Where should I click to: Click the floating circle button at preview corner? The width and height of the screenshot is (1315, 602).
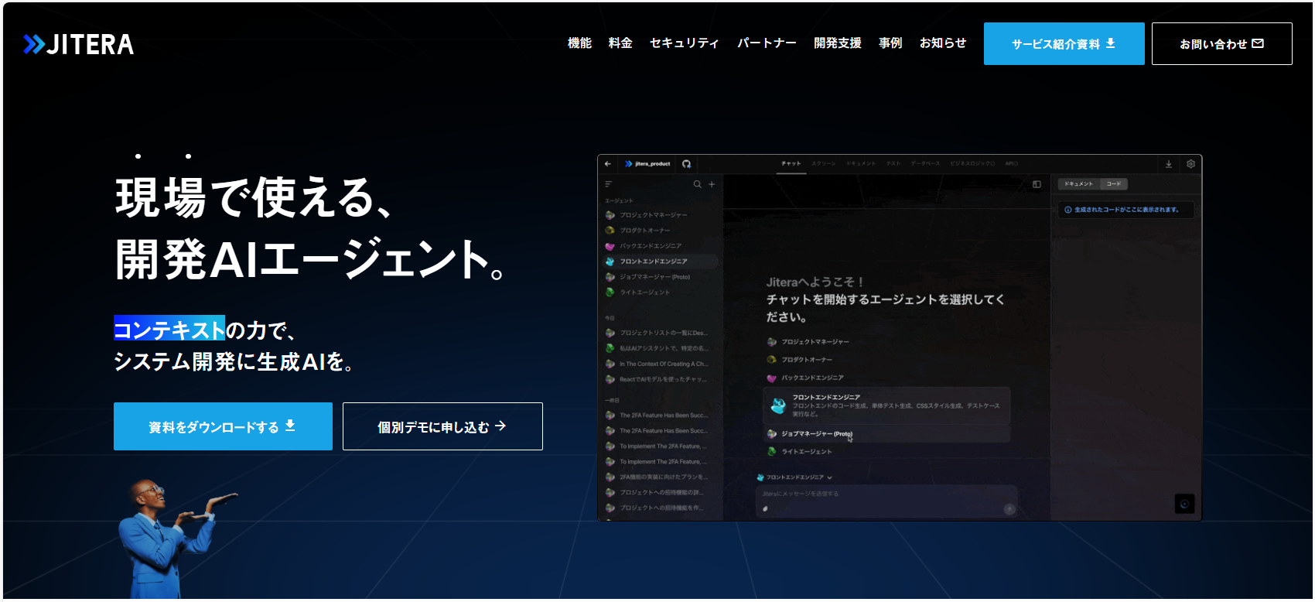pyautogui.click(x=1184, y=504)
